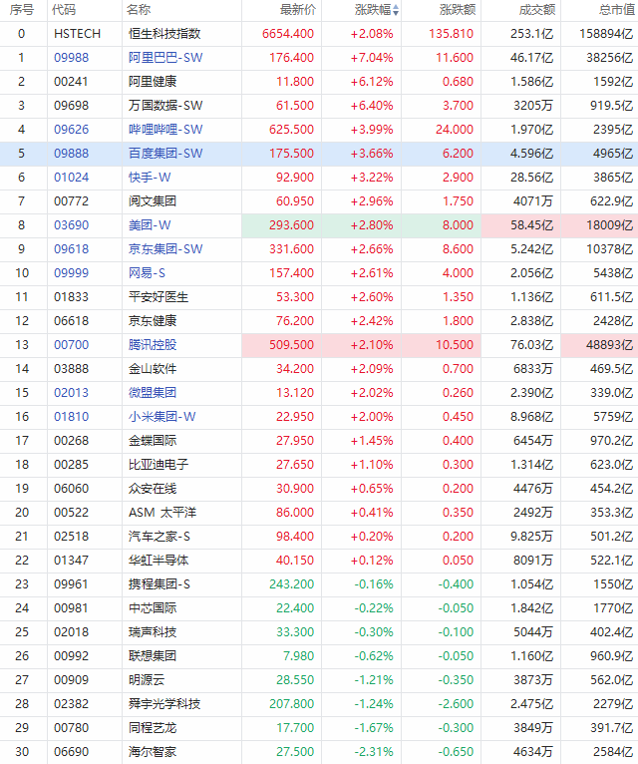Click the 序号 column header
This screenshot has width=638, height=764.
pyautogui.click(x=22, y=10)
